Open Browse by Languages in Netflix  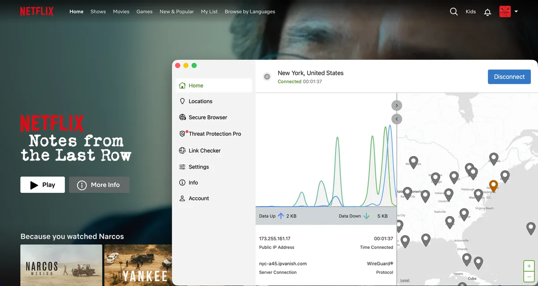(x=250, y=12)
